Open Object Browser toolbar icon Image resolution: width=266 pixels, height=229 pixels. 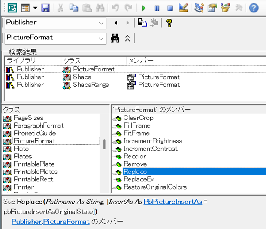(x=225, y=8)
